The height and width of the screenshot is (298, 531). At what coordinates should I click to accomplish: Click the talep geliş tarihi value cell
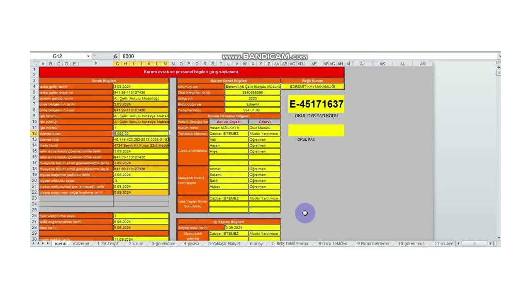(141, 87)
